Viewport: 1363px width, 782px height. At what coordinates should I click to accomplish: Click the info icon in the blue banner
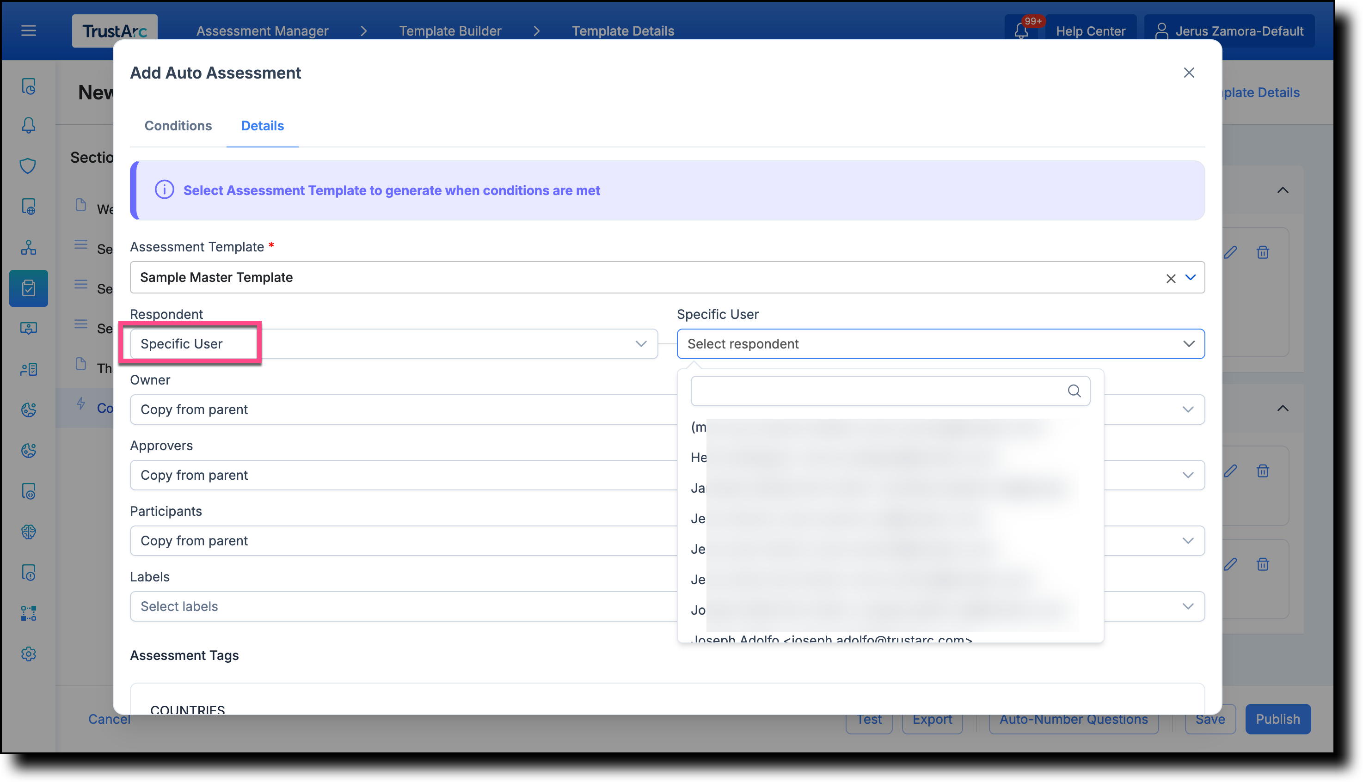[x=165, y=189]
